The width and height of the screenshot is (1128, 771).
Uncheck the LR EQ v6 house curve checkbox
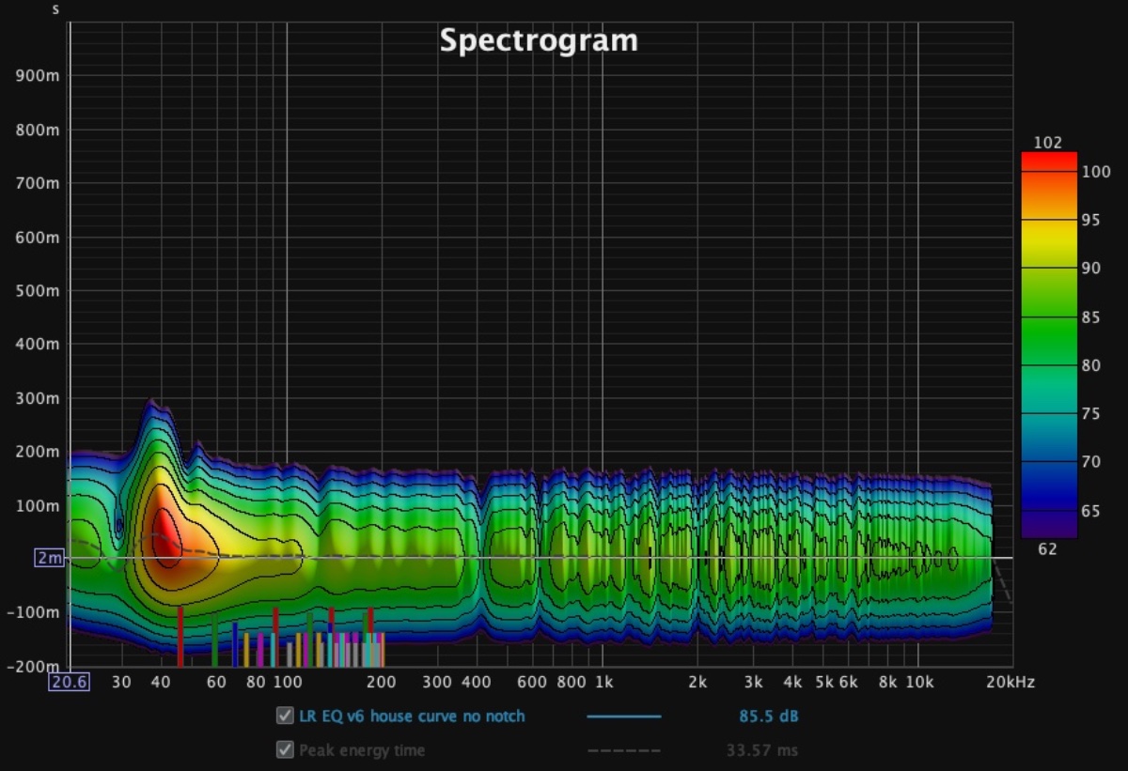pyautogui.click(x=285, y=717)
